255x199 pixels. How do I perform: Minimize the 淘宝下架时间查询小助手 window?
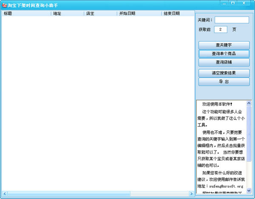(x=224, y=3)
